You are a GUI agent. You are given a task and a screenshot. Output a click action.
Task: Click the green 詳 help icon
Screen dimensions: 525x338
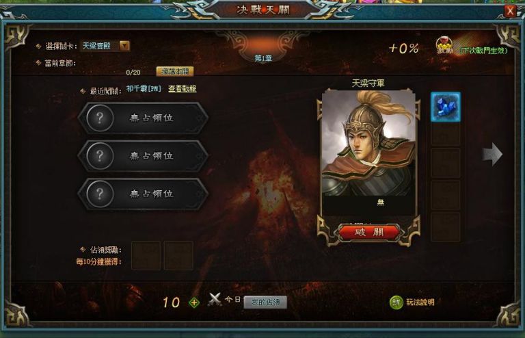pyautogui.click(x=396, y=302)
